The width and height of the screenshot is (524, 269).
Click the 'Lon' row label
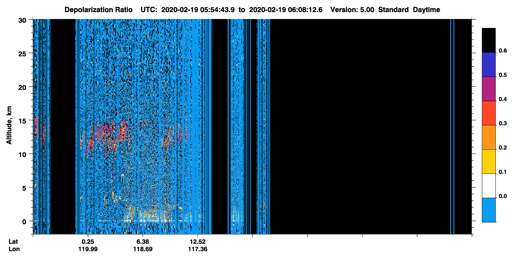coord(14,249)
